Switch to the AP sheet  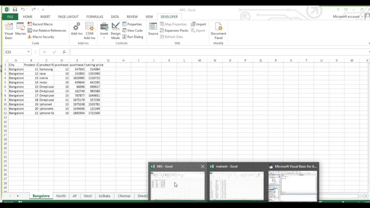75,196
